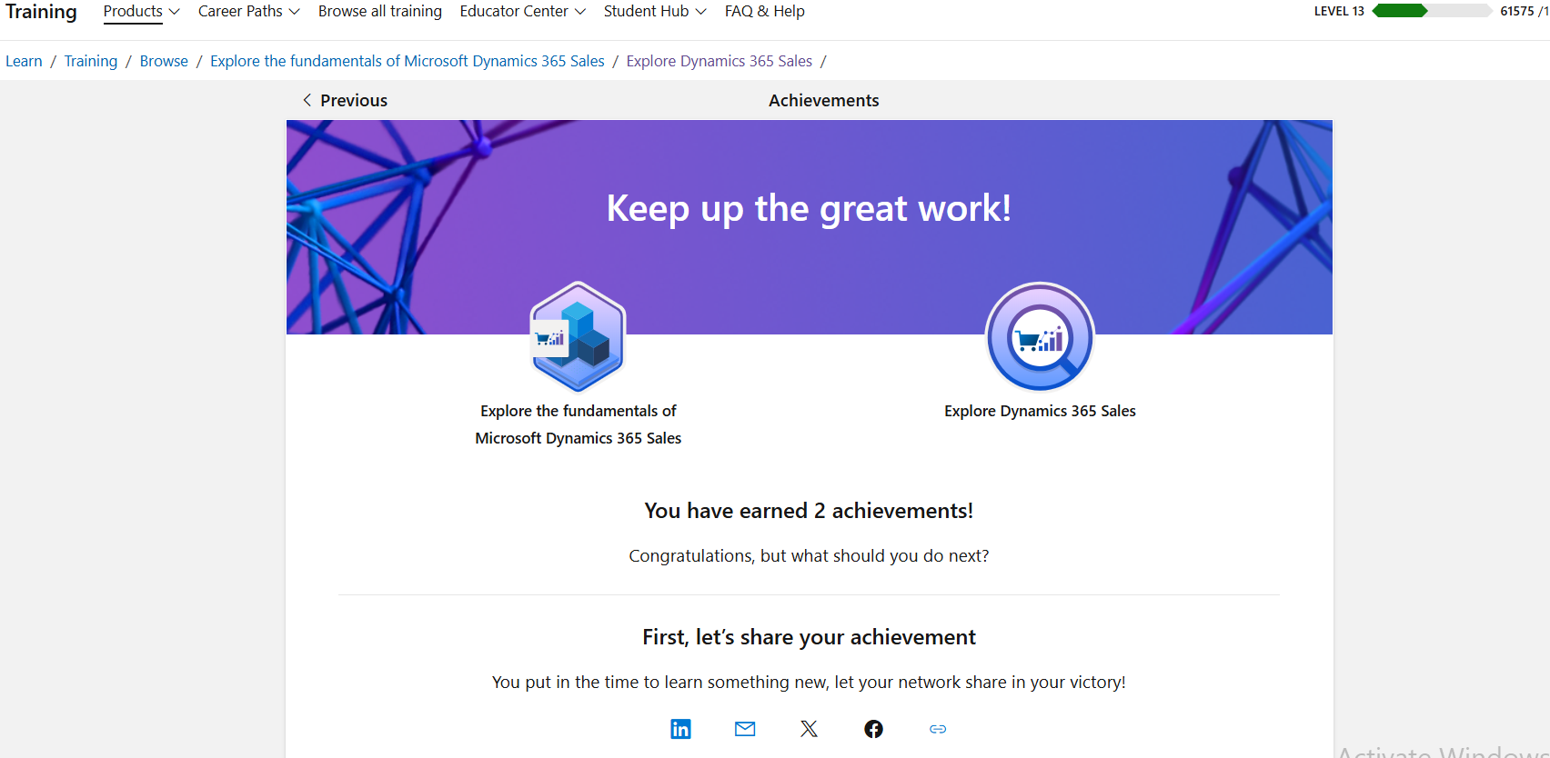Open the Student Hub dropdown
Viewport: 1550px width, 758px height.
655,12
